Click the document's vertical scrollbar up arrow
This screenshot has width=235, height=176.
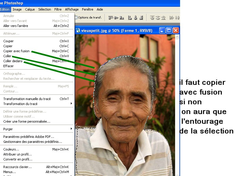[177, 37]
